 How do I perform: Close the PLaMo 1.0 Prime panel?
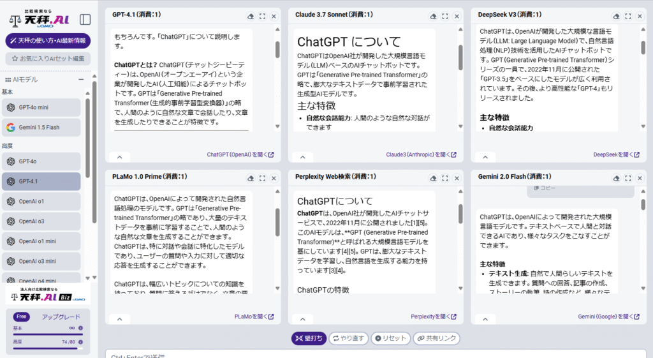pos(274,179)
